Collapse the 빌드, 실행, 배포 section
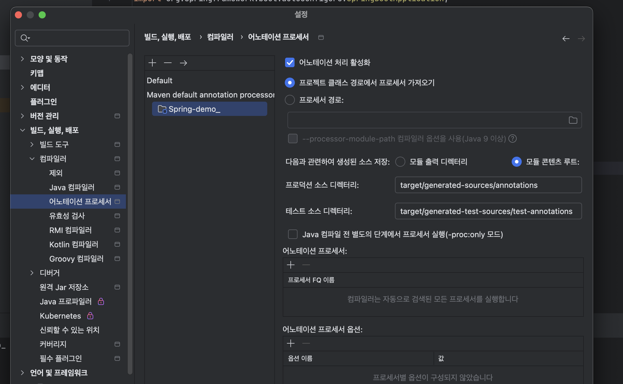The image size is (623, 384). [x=22, y=130]
